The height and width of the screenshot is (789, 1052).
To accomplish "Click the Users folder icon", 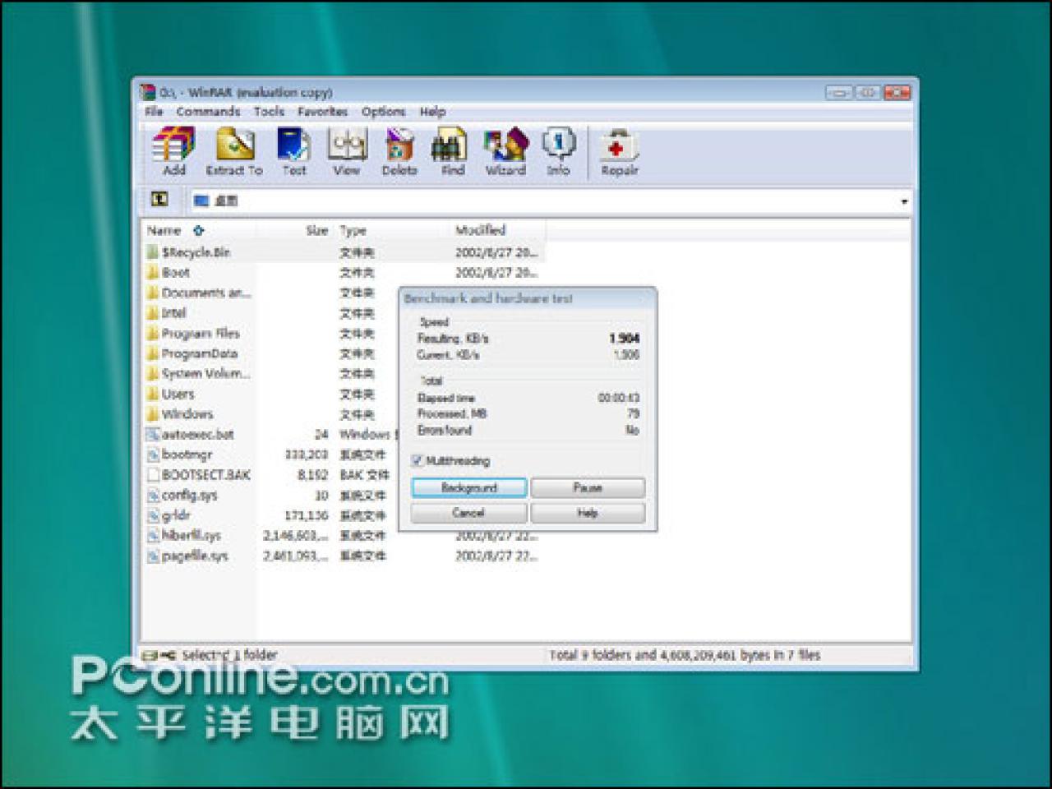I will tap(153, 394).
